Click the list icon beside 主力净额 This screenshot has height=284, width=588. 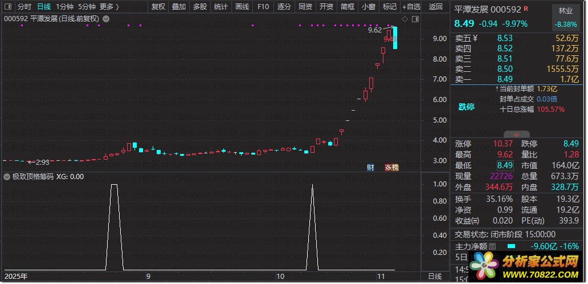click(492, 246)
